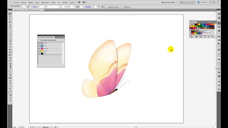Toggle visibility eye for CMYK separation
The height and width of the screenshot is (128, 228).
(x=39, y=43)
